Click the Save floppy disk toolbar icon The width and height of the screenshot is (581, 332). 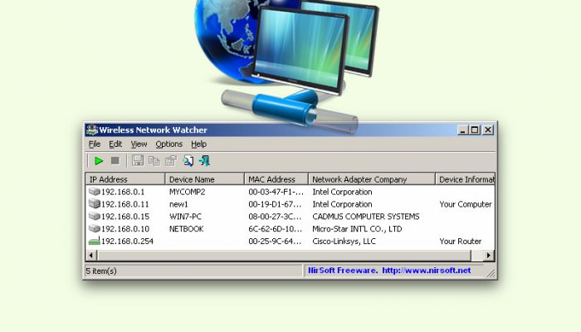138,160
